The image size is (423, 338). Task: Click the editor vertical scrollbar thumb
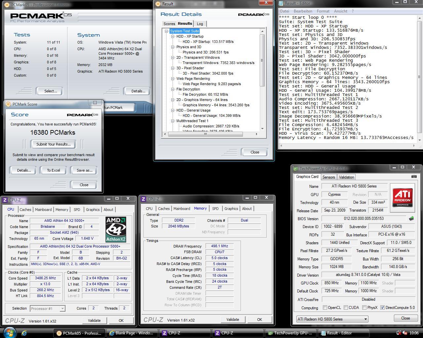click(420, 77)
